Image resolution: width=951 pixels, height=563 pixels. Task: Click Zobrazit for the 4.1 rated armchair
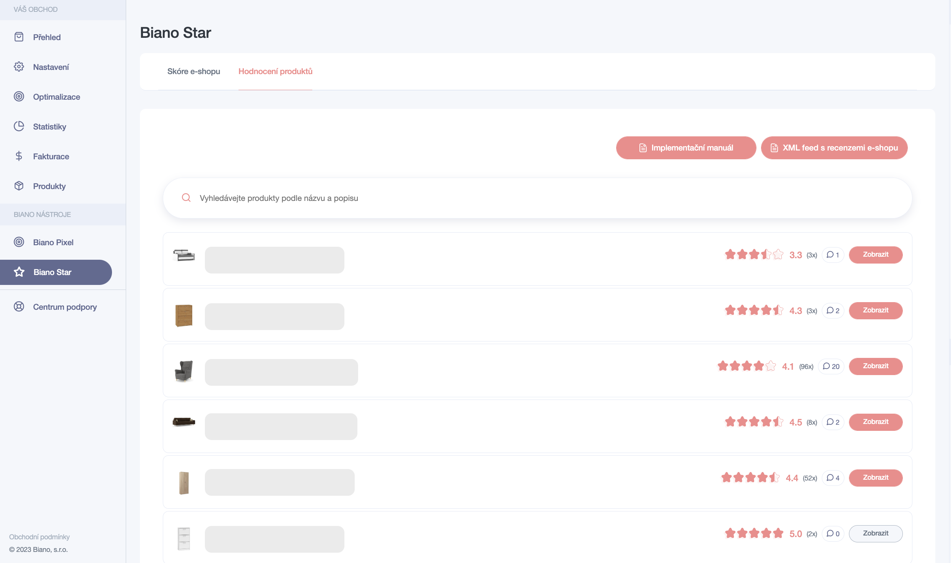pyautogui.click(x=876, y=366)
